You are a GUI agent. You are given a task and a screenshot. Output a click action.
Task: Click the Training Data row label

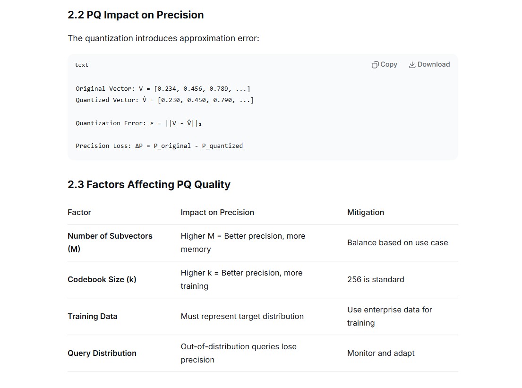tap(93, 316)
